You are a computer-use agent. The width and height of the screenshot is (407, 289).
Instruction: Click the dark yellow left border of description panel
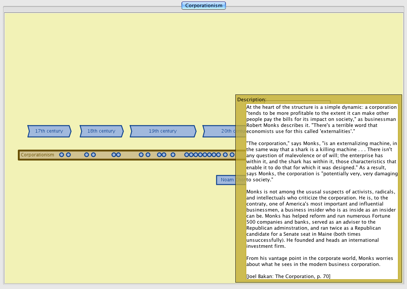click(241, 189)
